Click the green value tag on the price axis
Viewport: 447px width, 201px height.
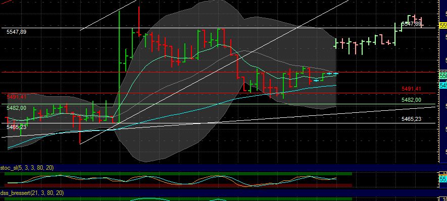(x=443, y=76)
